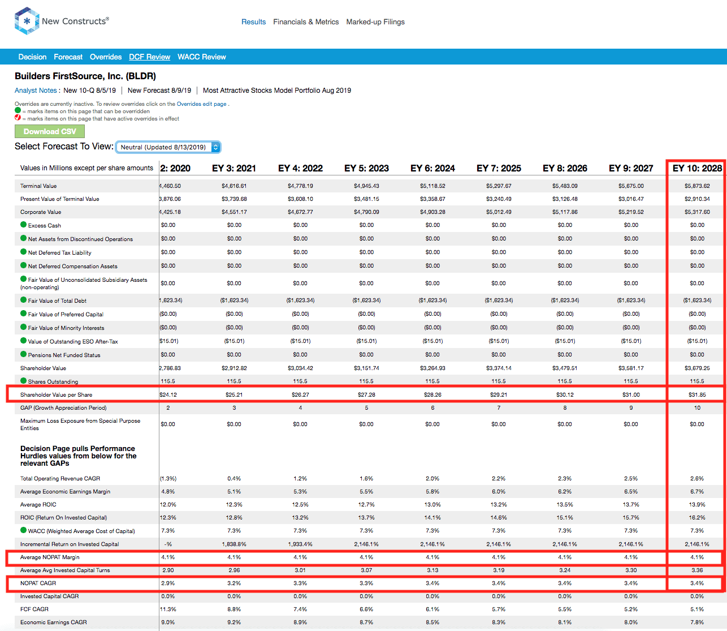Click the $5,873.62 Terminal Value cell
This screenshot has height=631, width=727.
697,186
